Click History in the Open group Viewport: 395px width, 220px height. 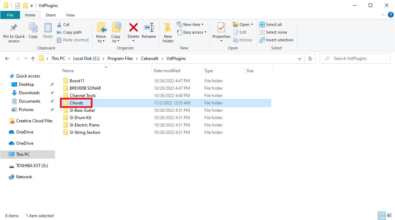[x=243, y=40]
